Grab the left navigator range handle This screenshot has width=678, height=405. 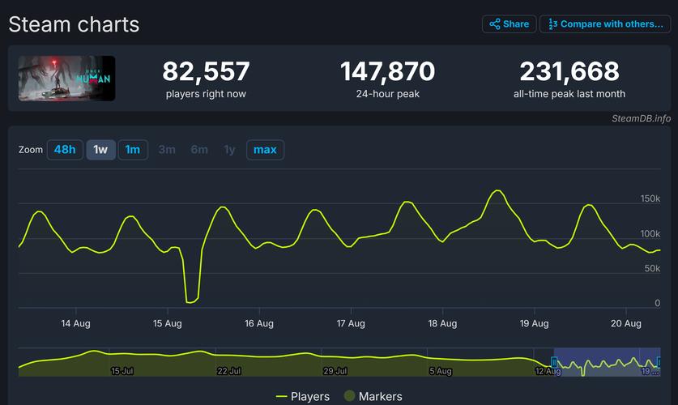(x=554, y=362)
